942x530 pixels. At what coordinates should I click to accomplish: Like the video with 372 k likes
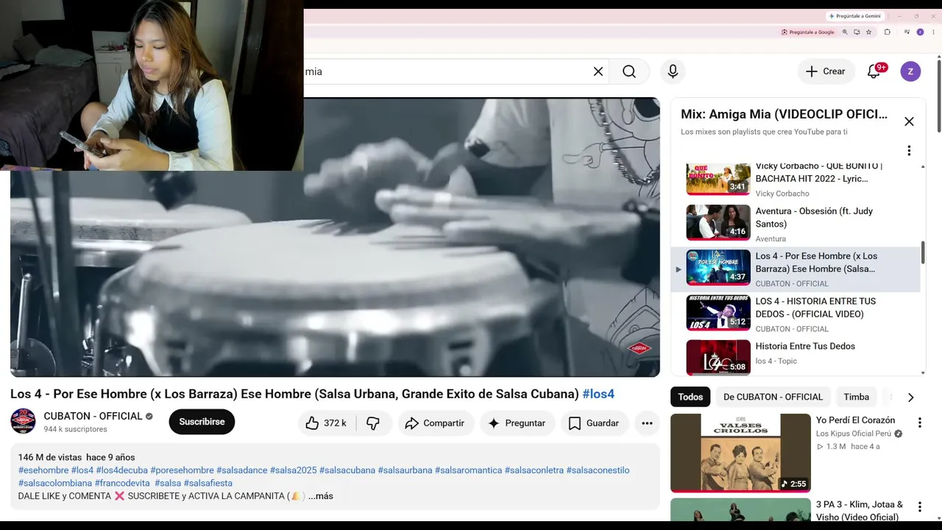click(326, 423)
